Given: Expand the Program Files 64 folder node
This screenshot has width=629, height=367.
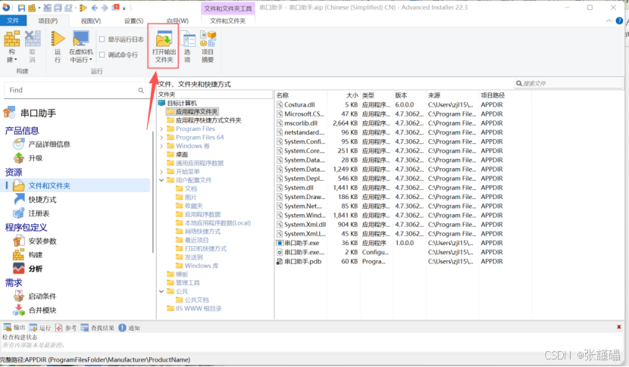Looking at the screenshot, I should (161, 138).
